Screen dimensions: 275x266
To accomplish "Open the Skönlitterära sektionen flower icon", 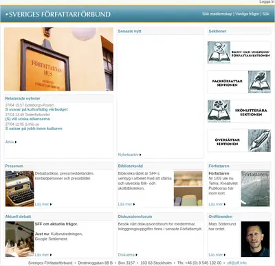I will (219, 111).
